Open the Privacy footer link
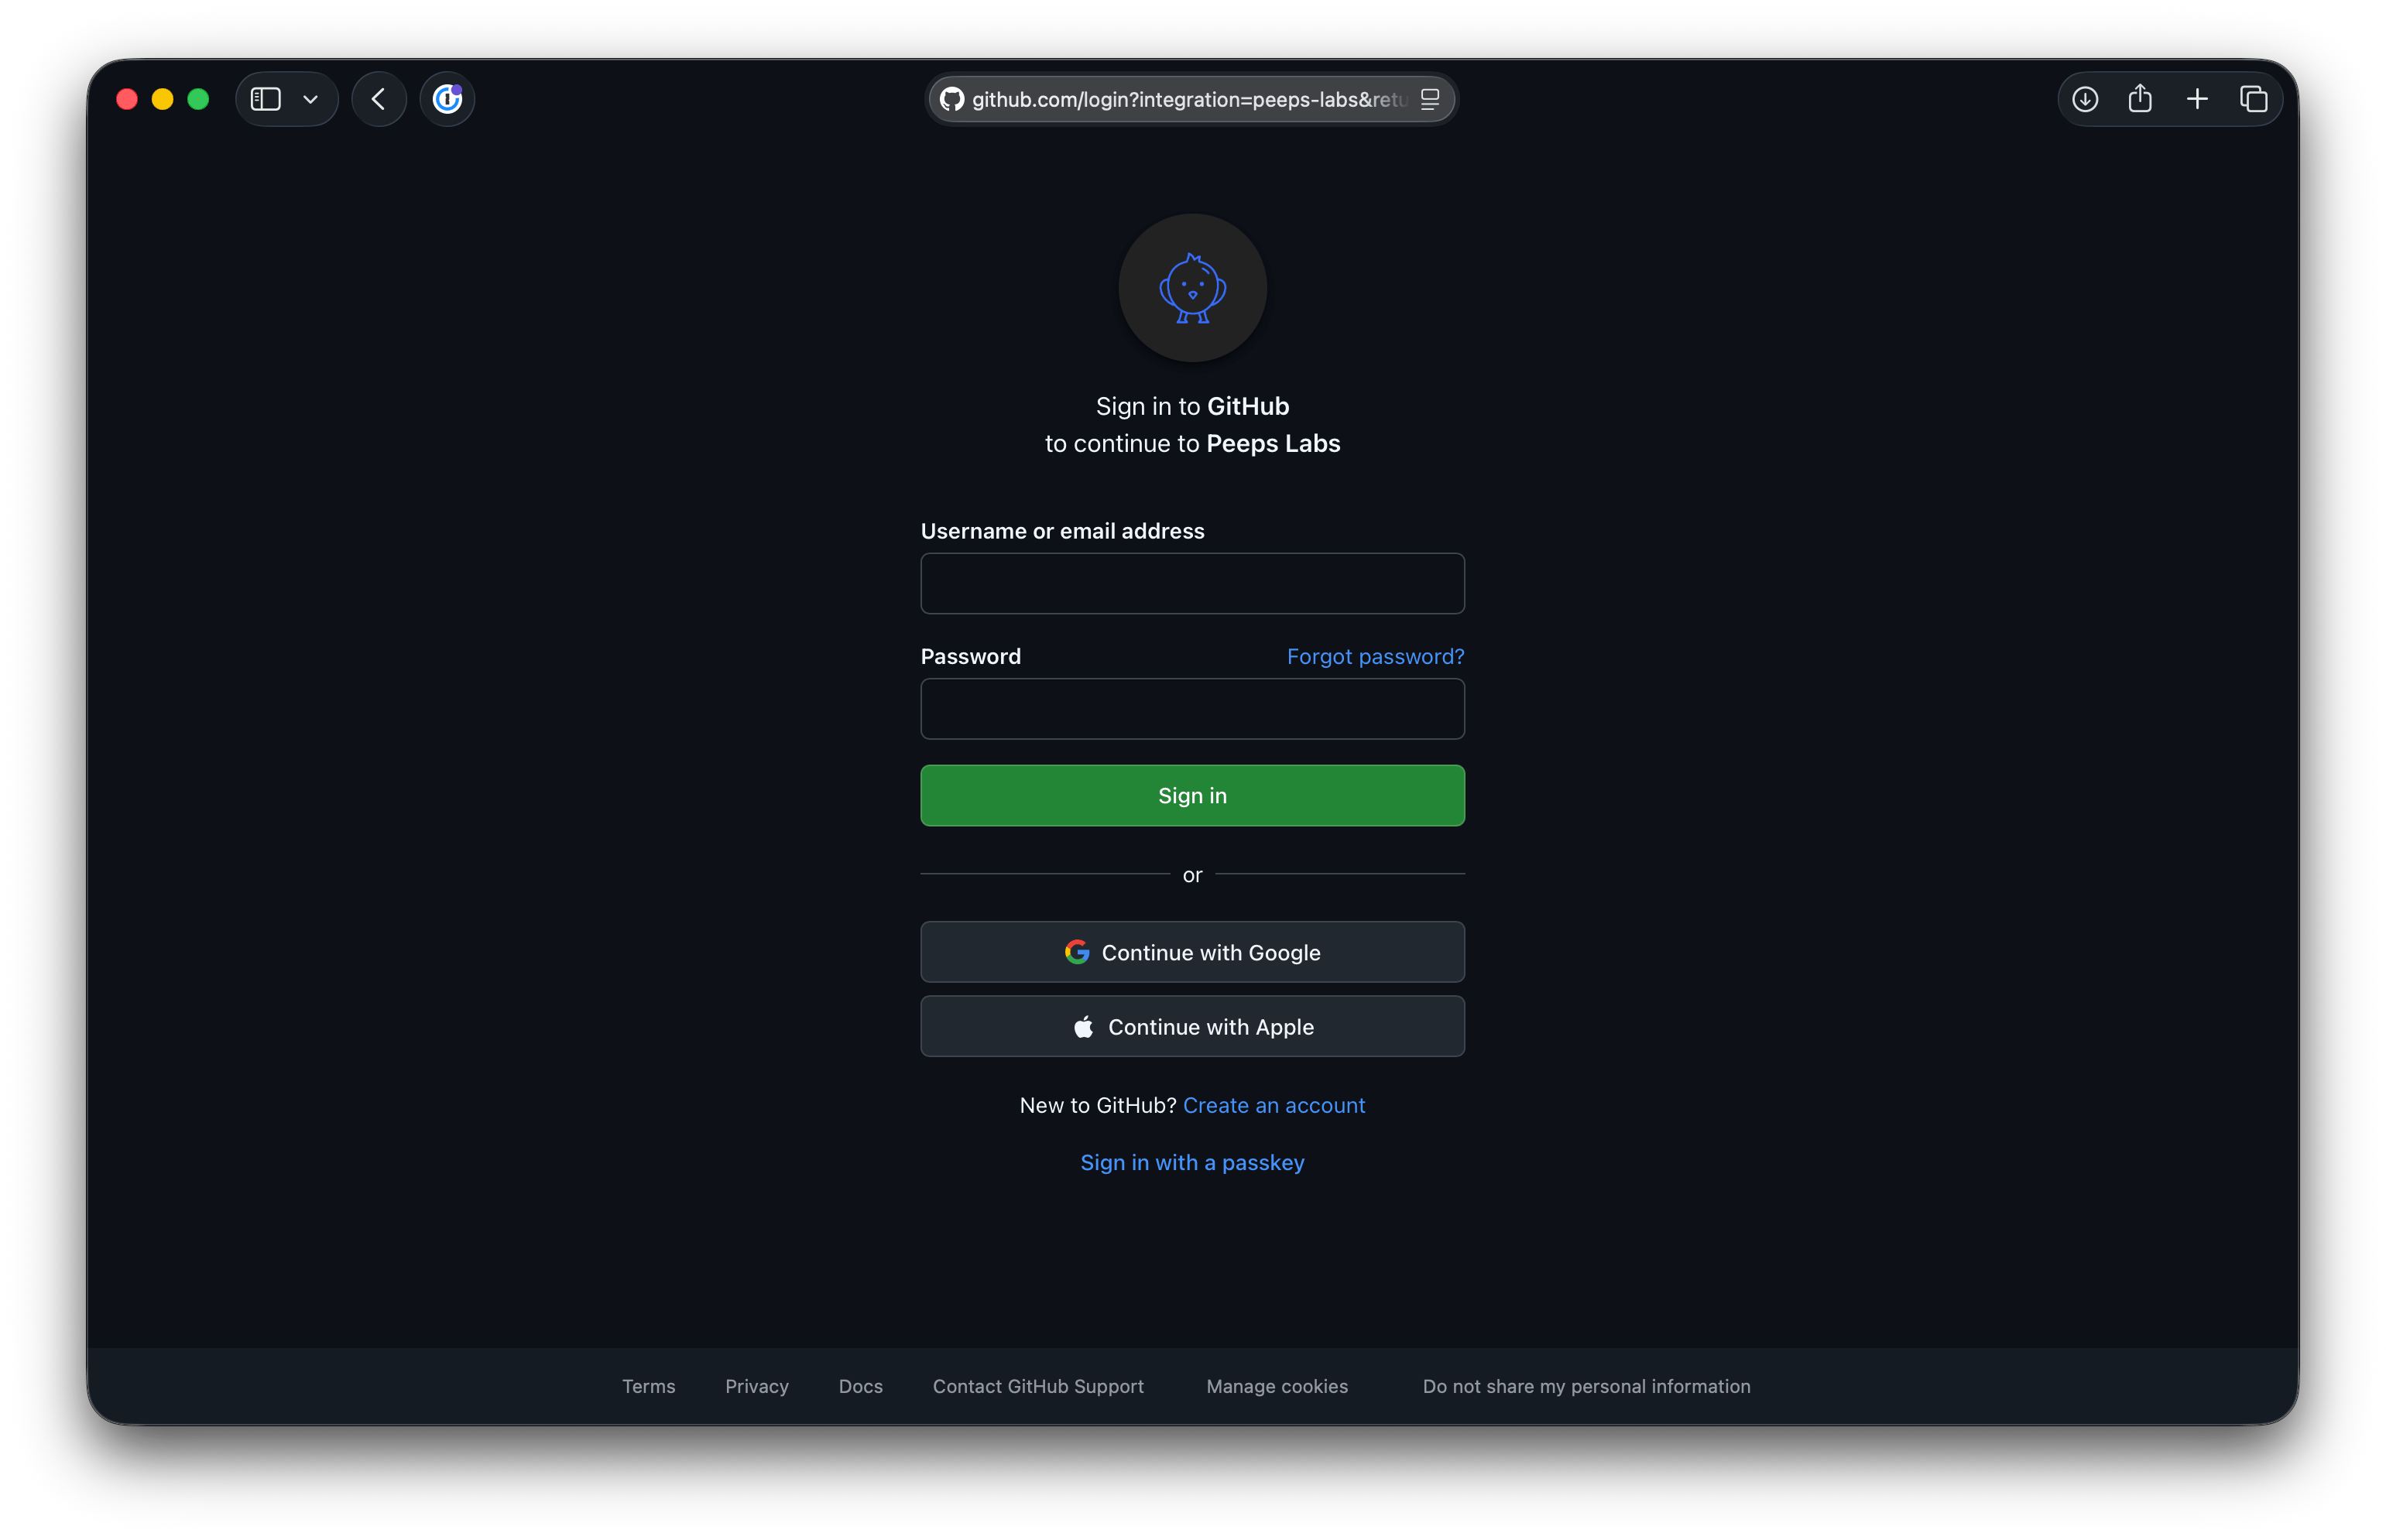 pyautogui.click(x=756, y=1386)
